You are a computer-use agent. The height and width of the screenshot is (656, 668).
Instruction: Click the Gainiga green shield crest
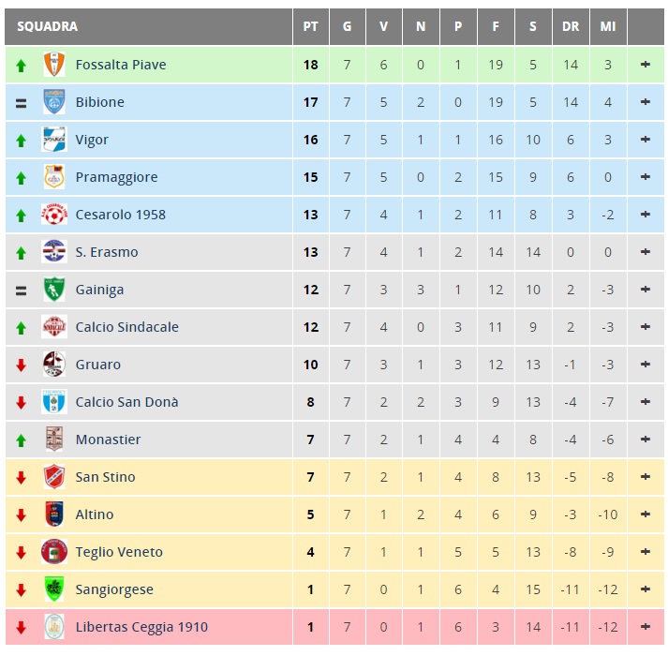pyautogui.click(x=54, y=289)
